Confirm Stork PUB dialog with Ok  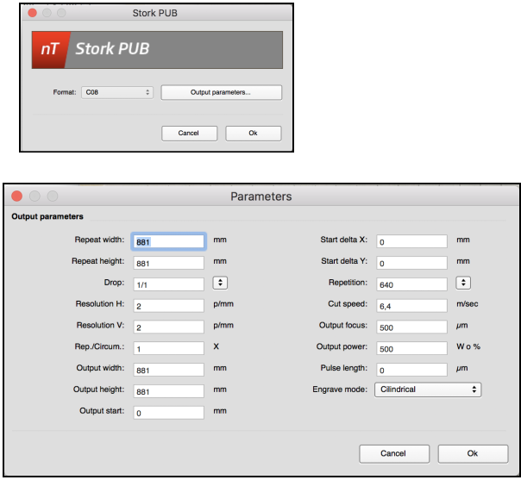coord(254,133)
